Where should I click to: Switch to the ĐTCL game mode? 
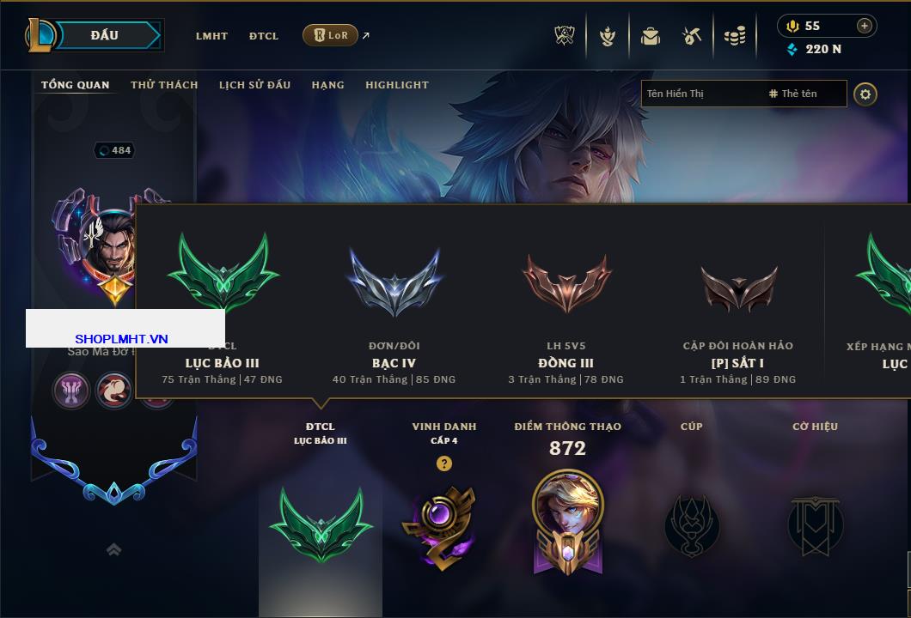tap(264, 36)
